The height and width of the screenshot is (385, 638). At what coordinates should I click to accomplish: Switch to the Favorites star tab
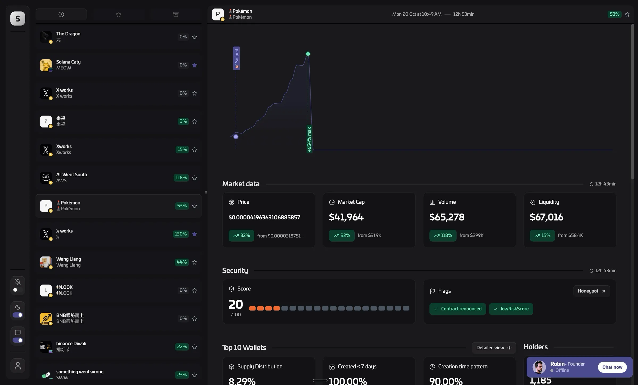(119, 14)
